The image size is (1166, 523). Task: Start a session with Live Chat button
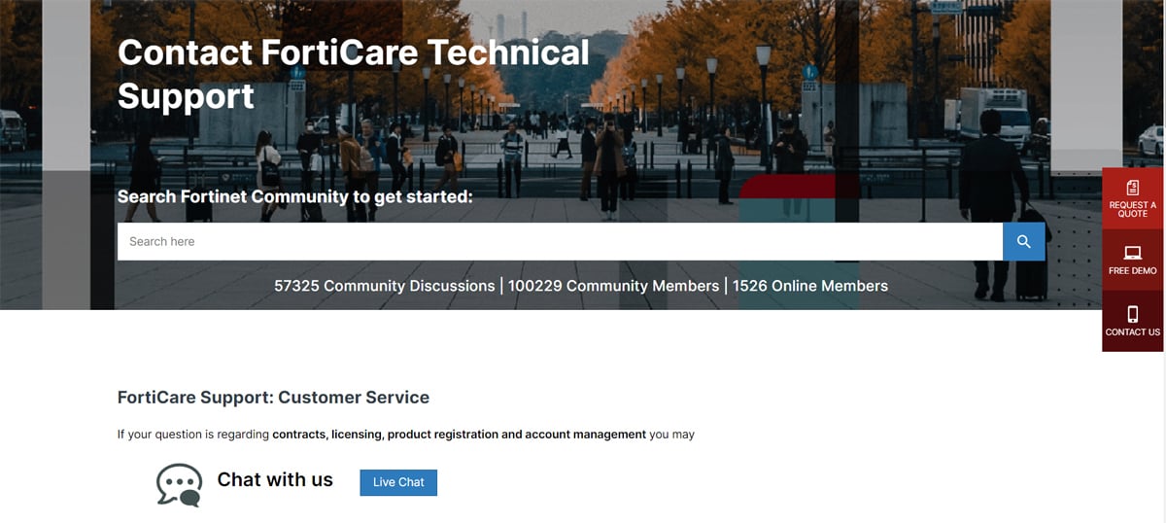pyautogui.click(x=398, y=483)
